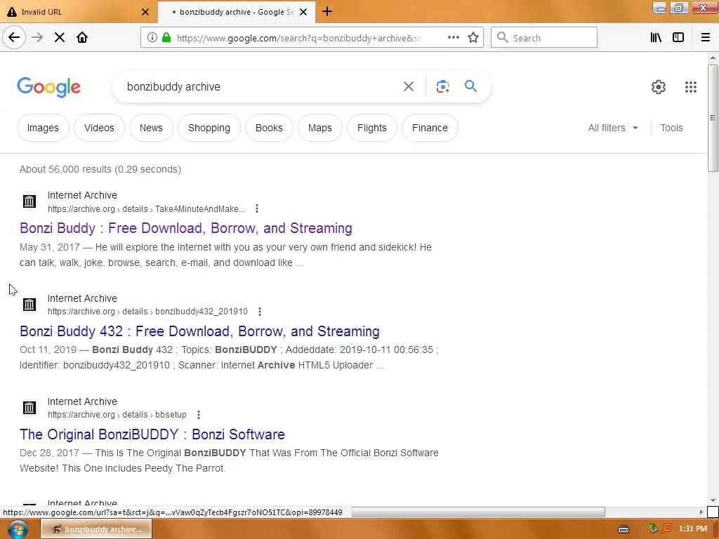Viewport: 719px width, 539px height.
Task: Click scrollbar down arrow
Action: click(x=713, y=500)
